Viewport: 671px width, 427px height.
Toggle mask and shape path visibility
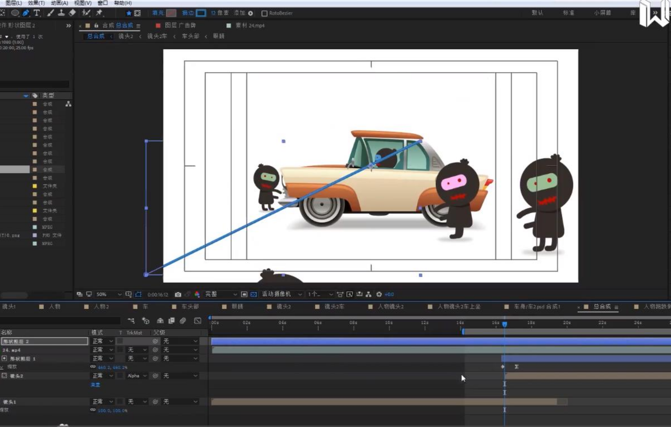coord(138,294)
